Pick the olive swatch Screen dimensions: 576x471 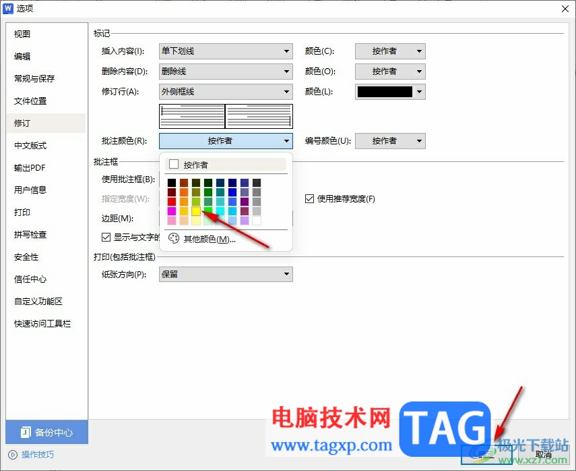click(x=196, y=192)
